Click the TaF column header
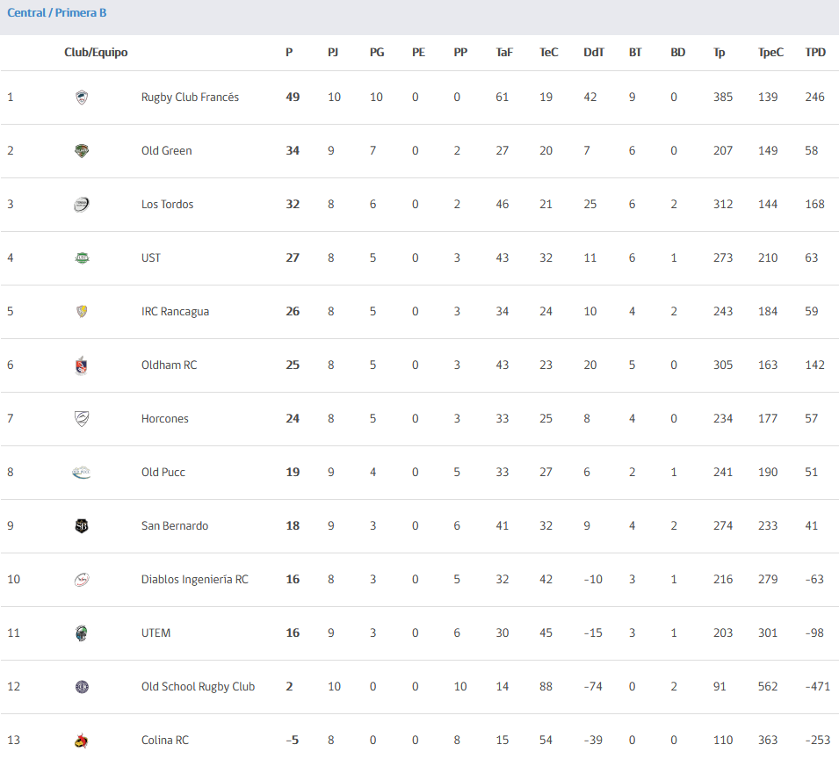 point(503,53)
